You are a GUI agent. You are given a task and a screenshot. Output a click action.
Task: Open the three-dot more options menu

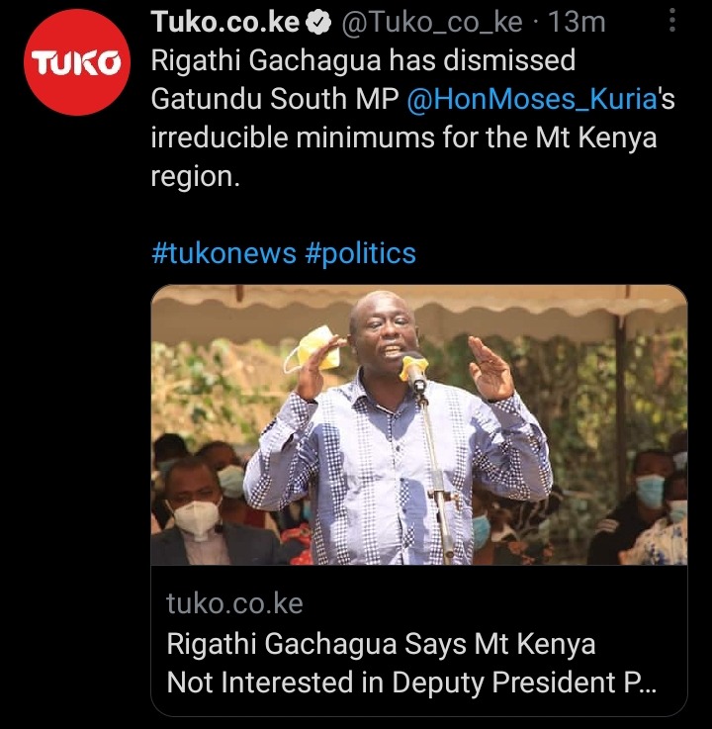pos(671,21)
